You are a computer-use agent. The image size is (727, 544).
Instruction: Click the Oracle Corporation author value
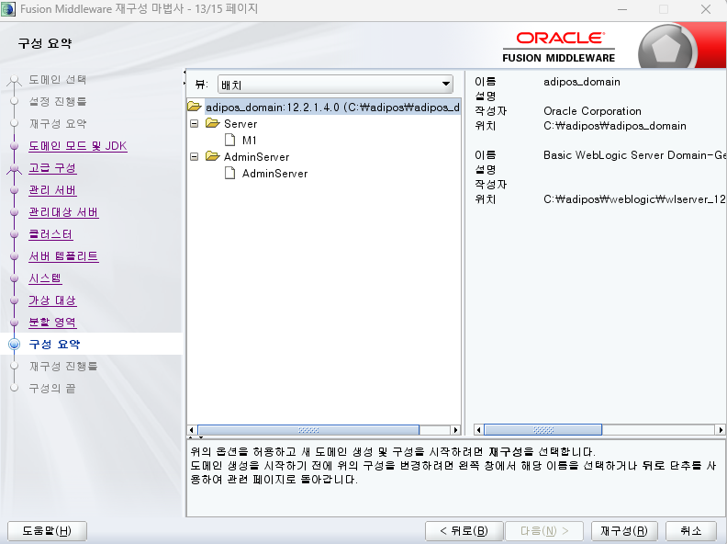pos(592,111)
